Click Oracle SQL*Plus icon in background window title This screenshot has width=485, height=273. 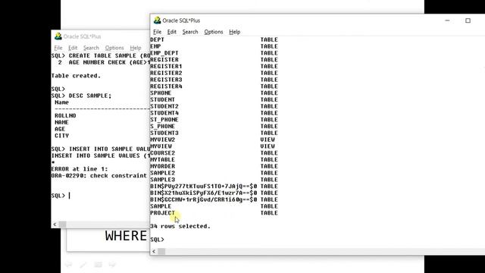tap(58, 36)
